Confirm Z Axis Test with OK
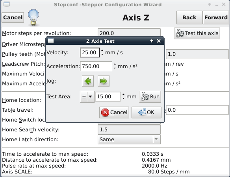Image resolution: width=230 pixels, height=177 pixels. point(147,112)
